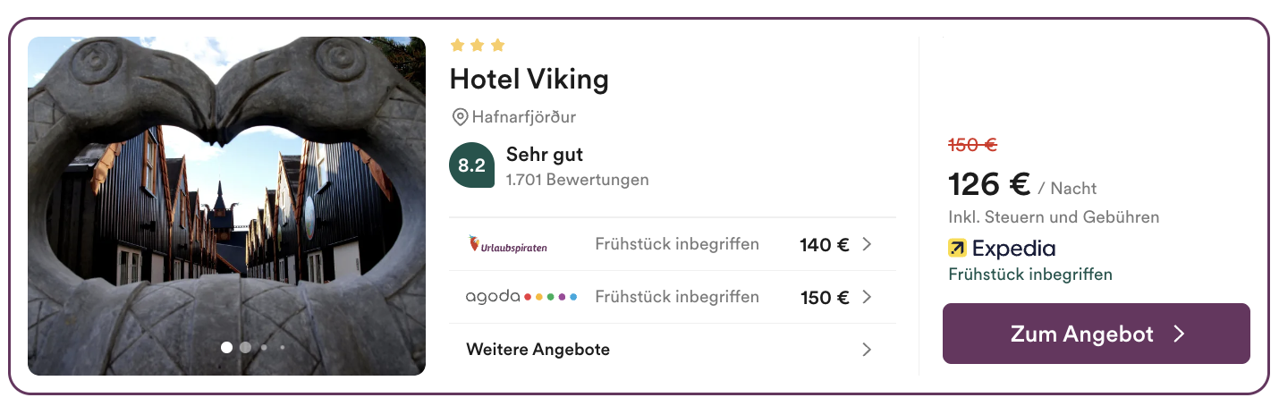Click the Zum Angebot button
Screen dimensions: 1279x406
[1097, 334]
